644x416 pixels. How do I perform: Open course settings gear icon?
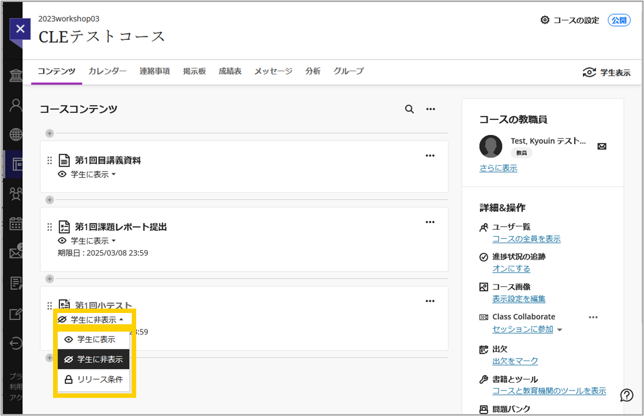coord(545,20)
